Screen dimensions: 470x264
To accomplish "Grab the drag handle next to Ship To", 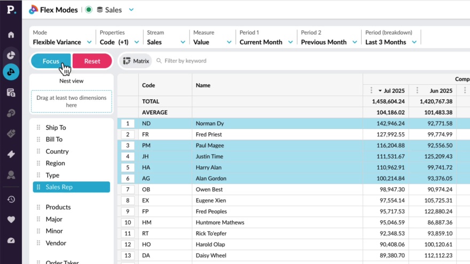I will coord(38,127).
